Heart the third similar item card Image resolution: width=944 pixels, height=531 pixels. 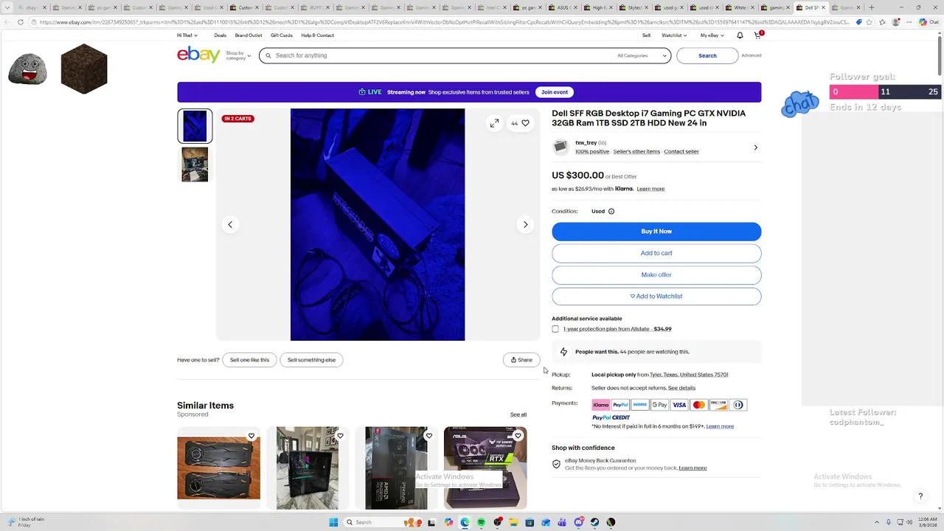[428, 436]
